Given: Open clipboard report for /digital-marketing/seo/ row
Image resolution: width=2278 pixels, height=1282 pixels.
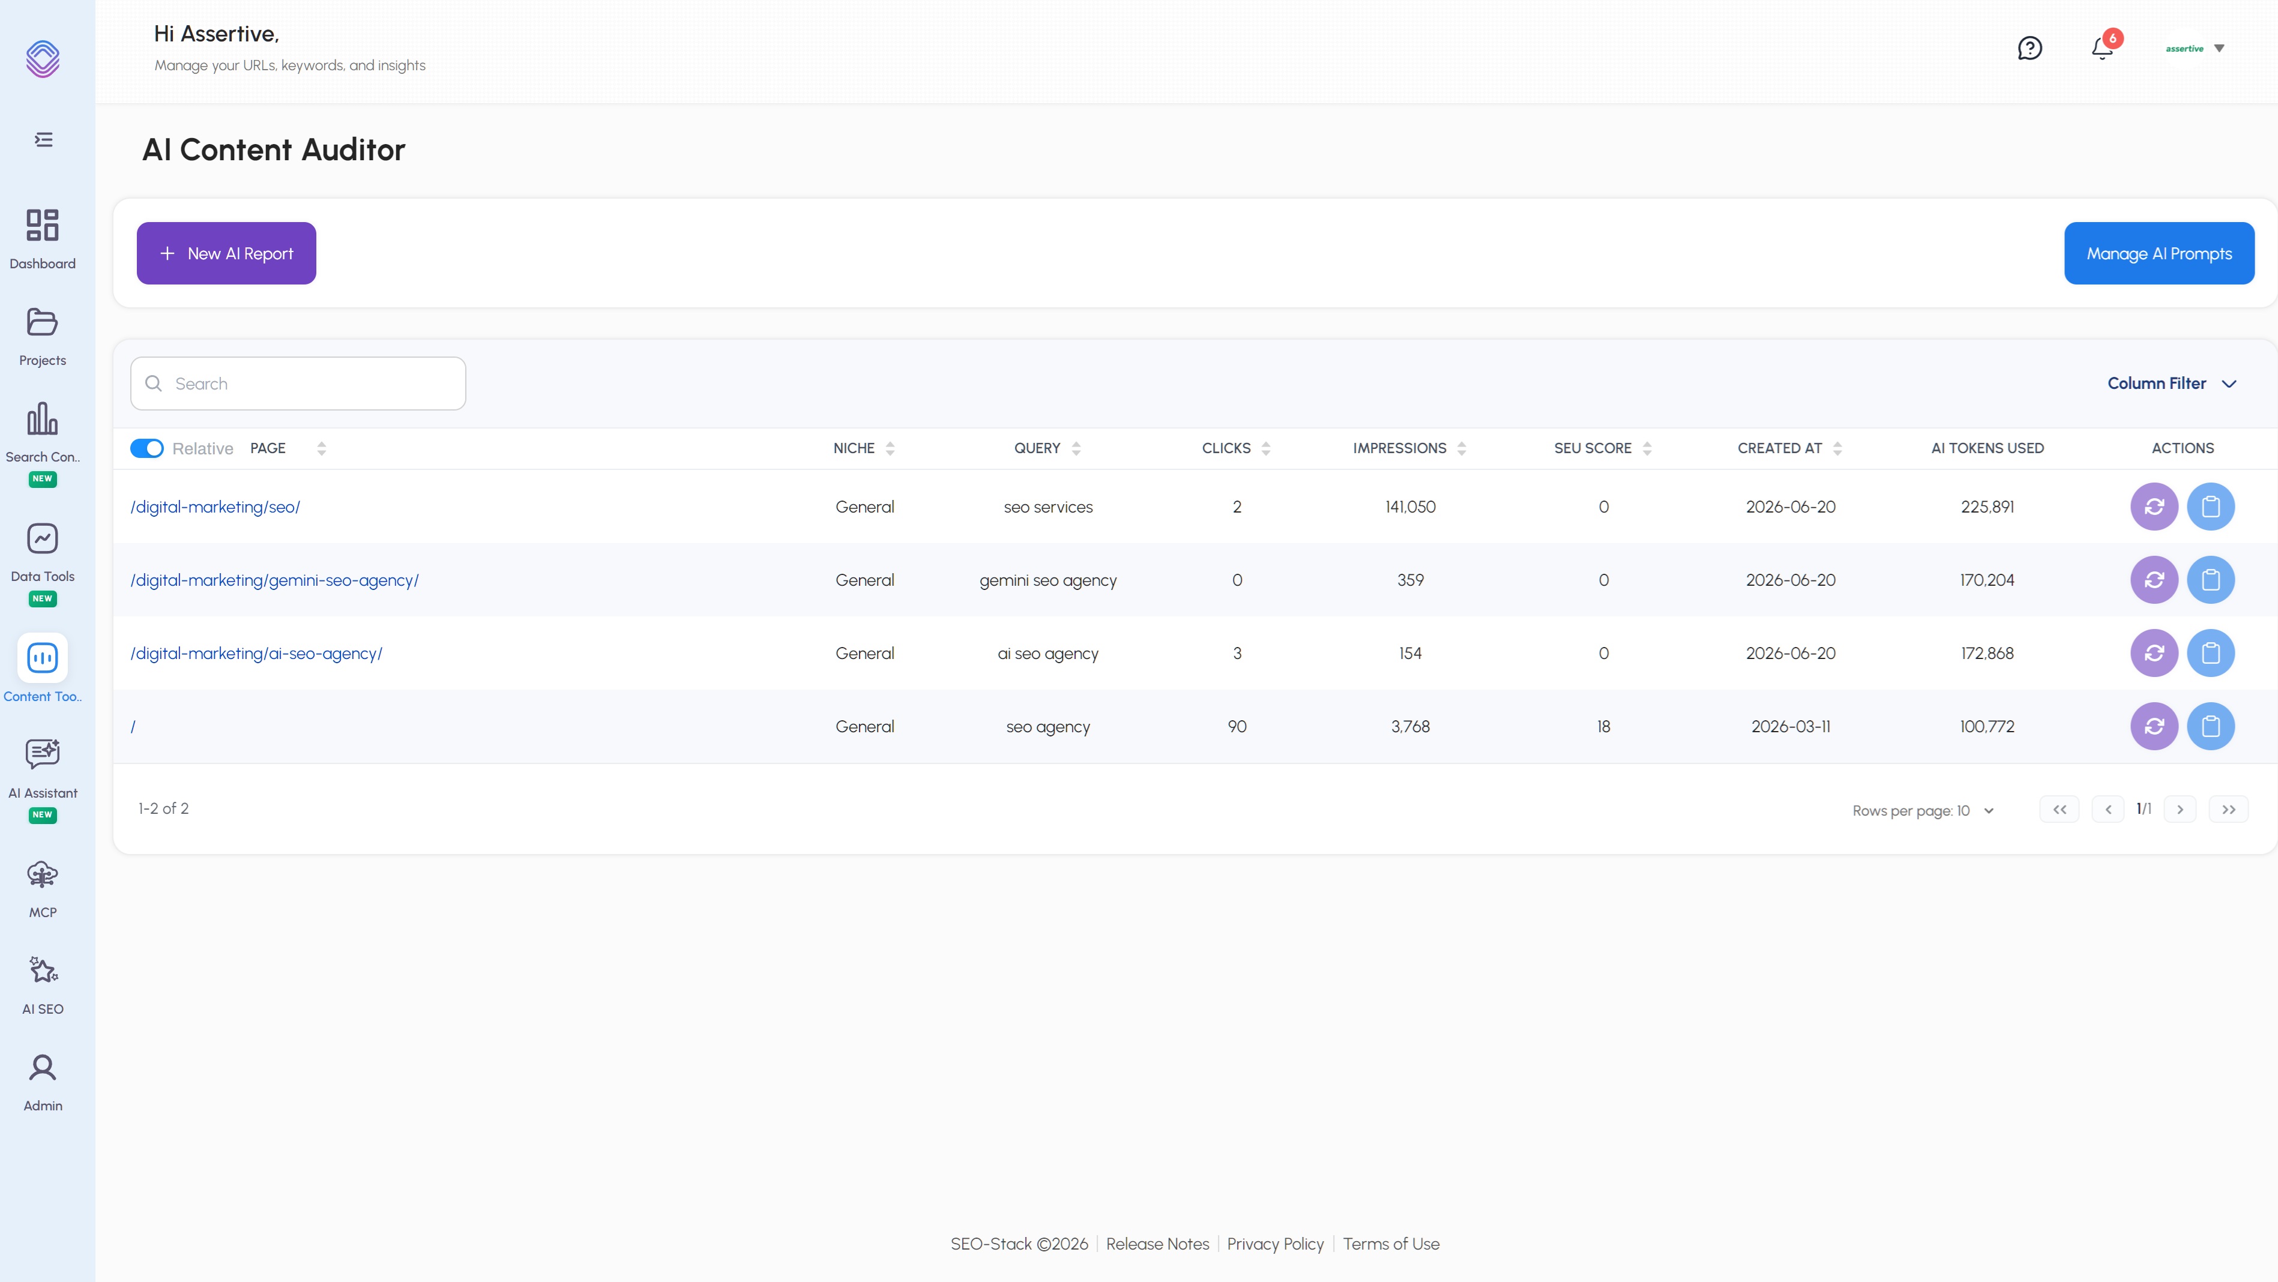Looking at the screenshot, I should click(2211, 507).
